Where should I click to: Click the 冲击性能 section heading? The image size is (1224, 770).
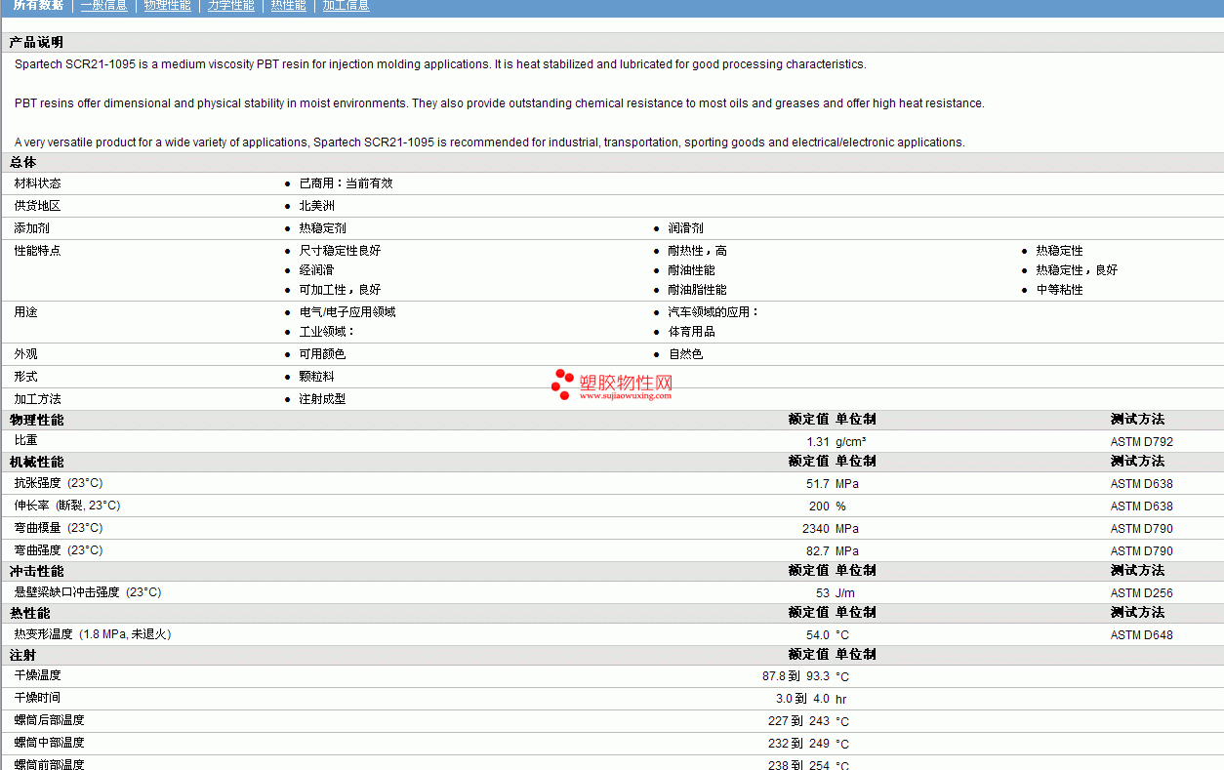pos(36,571)
